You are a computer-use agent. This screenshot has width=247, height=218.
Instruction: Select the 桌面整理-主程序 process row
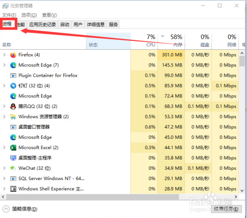coord(120,158)
